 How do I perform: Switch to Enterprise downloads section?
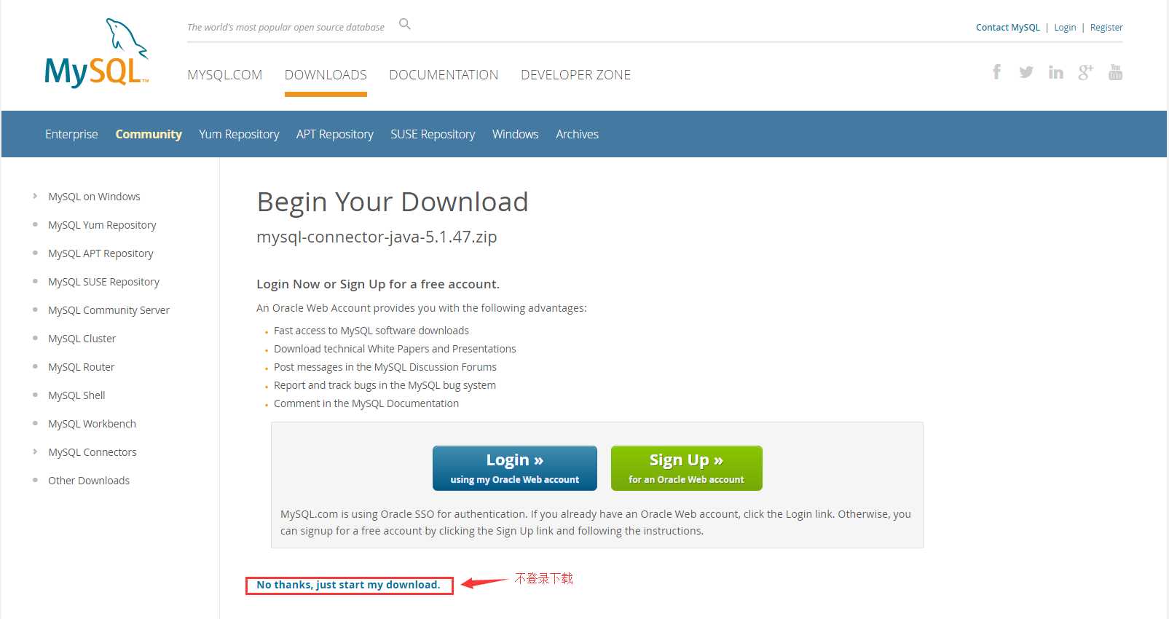coord(71,134)
